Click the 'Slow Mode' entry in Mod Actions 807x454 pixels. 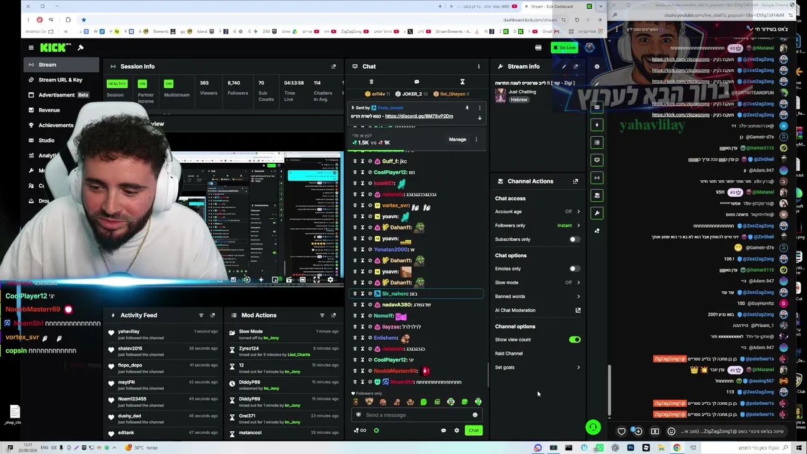(250, 332)
